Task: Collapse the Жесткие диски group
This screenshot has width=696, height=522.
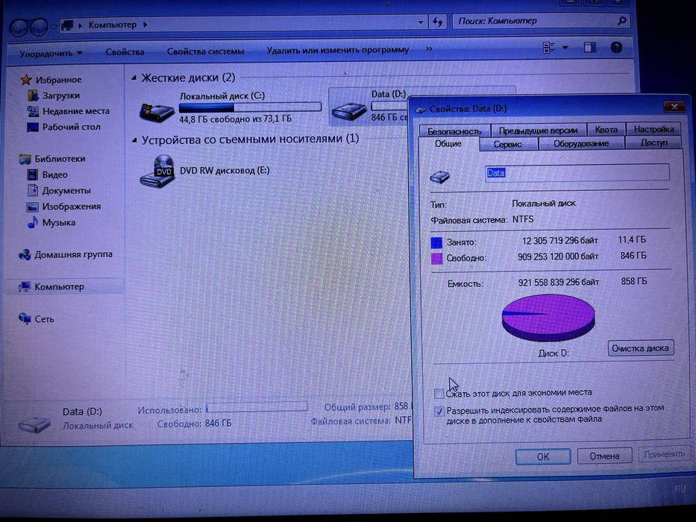Action: [134, 78]
